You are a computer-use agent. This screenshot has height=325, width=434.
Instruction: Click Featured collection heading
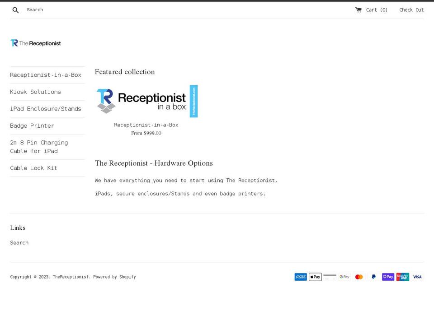tap(125, 72)
